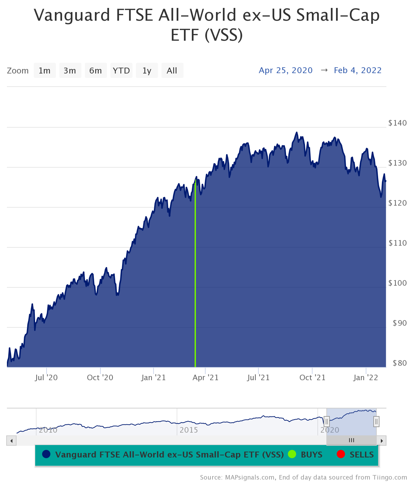Select the 1y zoom range
Image resolution: width=414 pixels, height=483 pixels.
point(147,70)
